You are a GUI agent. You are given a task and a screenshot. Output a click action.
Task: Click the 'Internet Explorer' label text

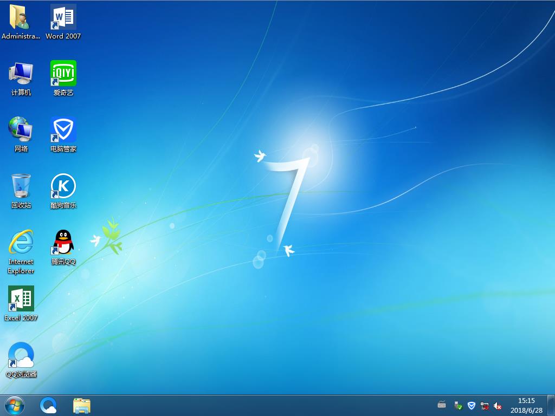(21, 266)
